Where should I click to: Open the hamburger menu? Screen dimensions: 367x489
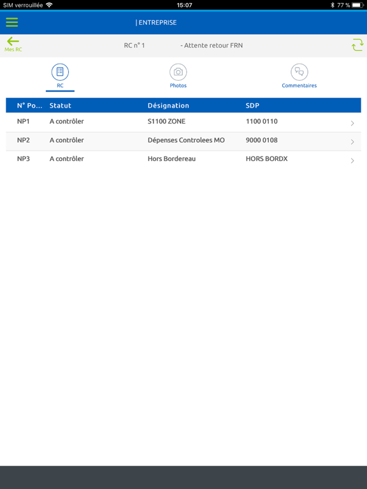(12, 22)
